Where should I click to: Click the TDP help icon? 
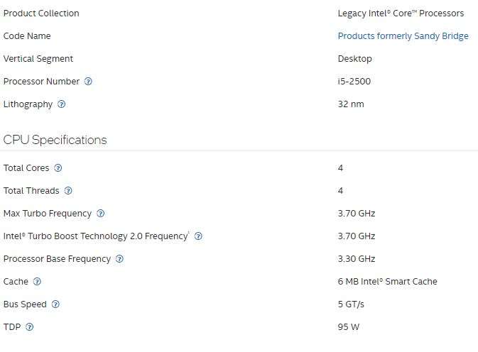point(30,327)
